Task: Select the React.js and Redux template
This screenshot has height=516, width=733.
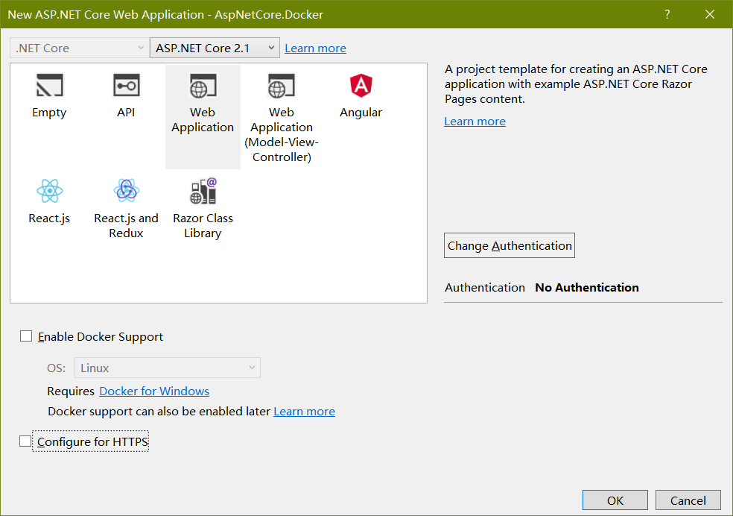Action: tap(125, 199)
